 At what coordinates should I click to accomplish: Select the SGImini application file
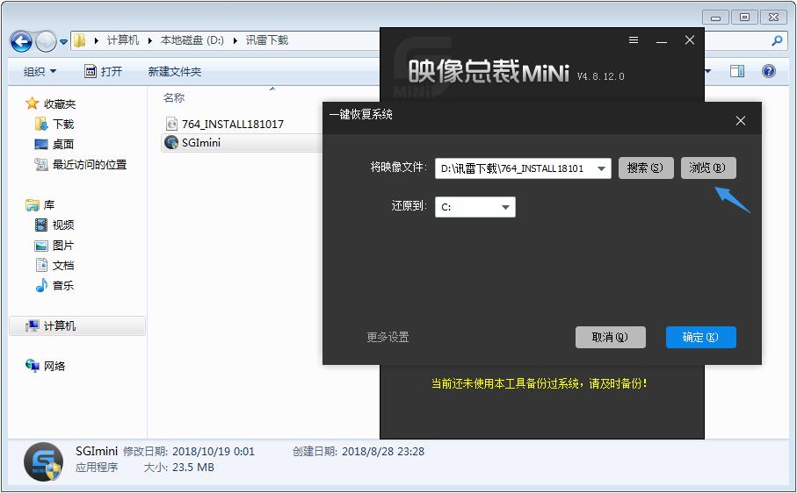coord(242,142)
